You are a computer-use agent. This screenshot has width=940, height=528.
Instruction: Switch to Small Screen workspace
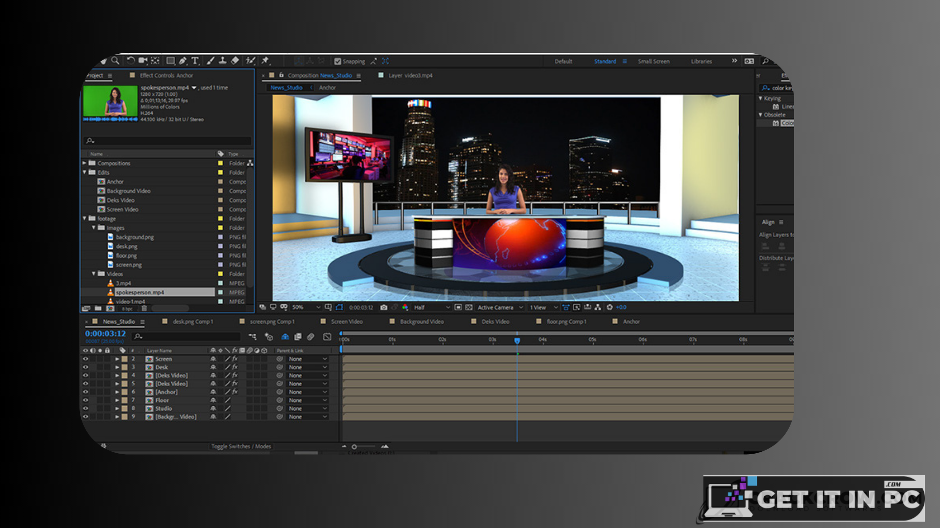(x=654, y=62)
